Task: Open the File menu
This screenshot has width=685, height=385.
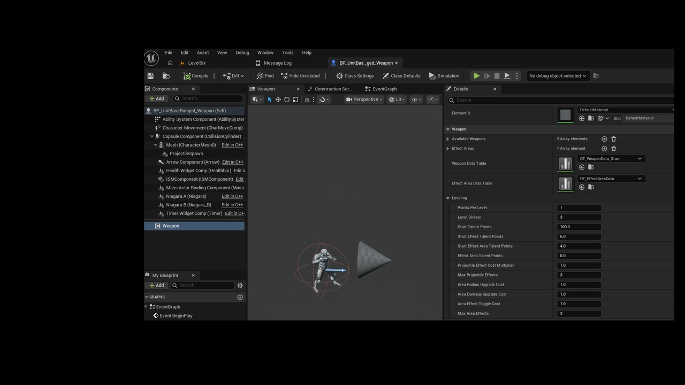Action: pos(169,52)
